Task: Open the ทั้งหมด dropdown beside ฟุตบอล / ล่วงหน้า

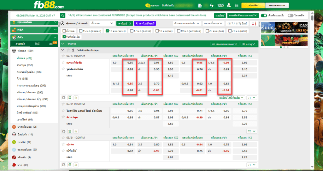Action: (x=102, y=23)
